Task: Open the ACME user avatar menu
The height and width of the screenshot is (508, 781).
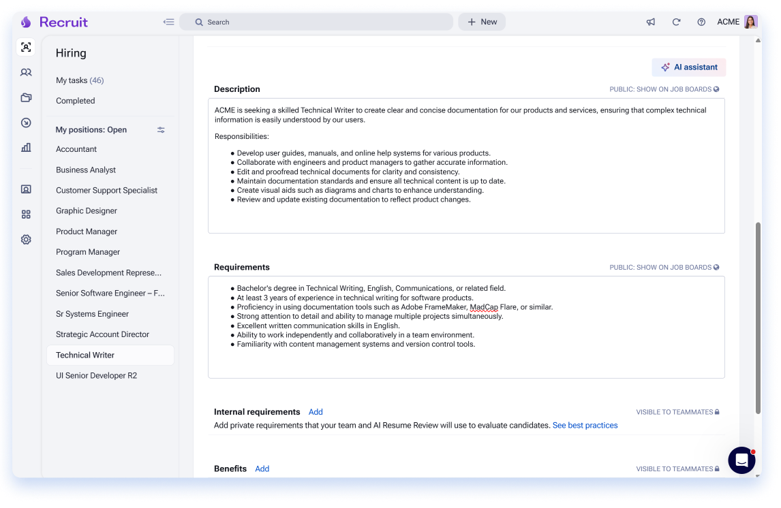Action: click(x=750, y=22)
